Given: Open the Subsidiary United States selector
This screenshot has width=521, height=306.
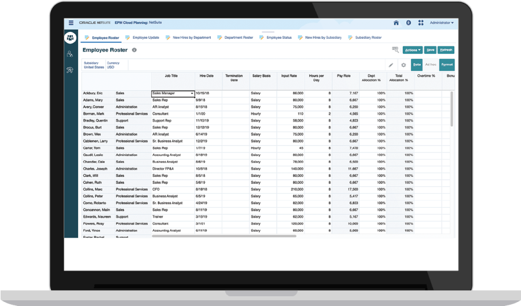Looking at the screenshot, I should click(x=94, y=65).
